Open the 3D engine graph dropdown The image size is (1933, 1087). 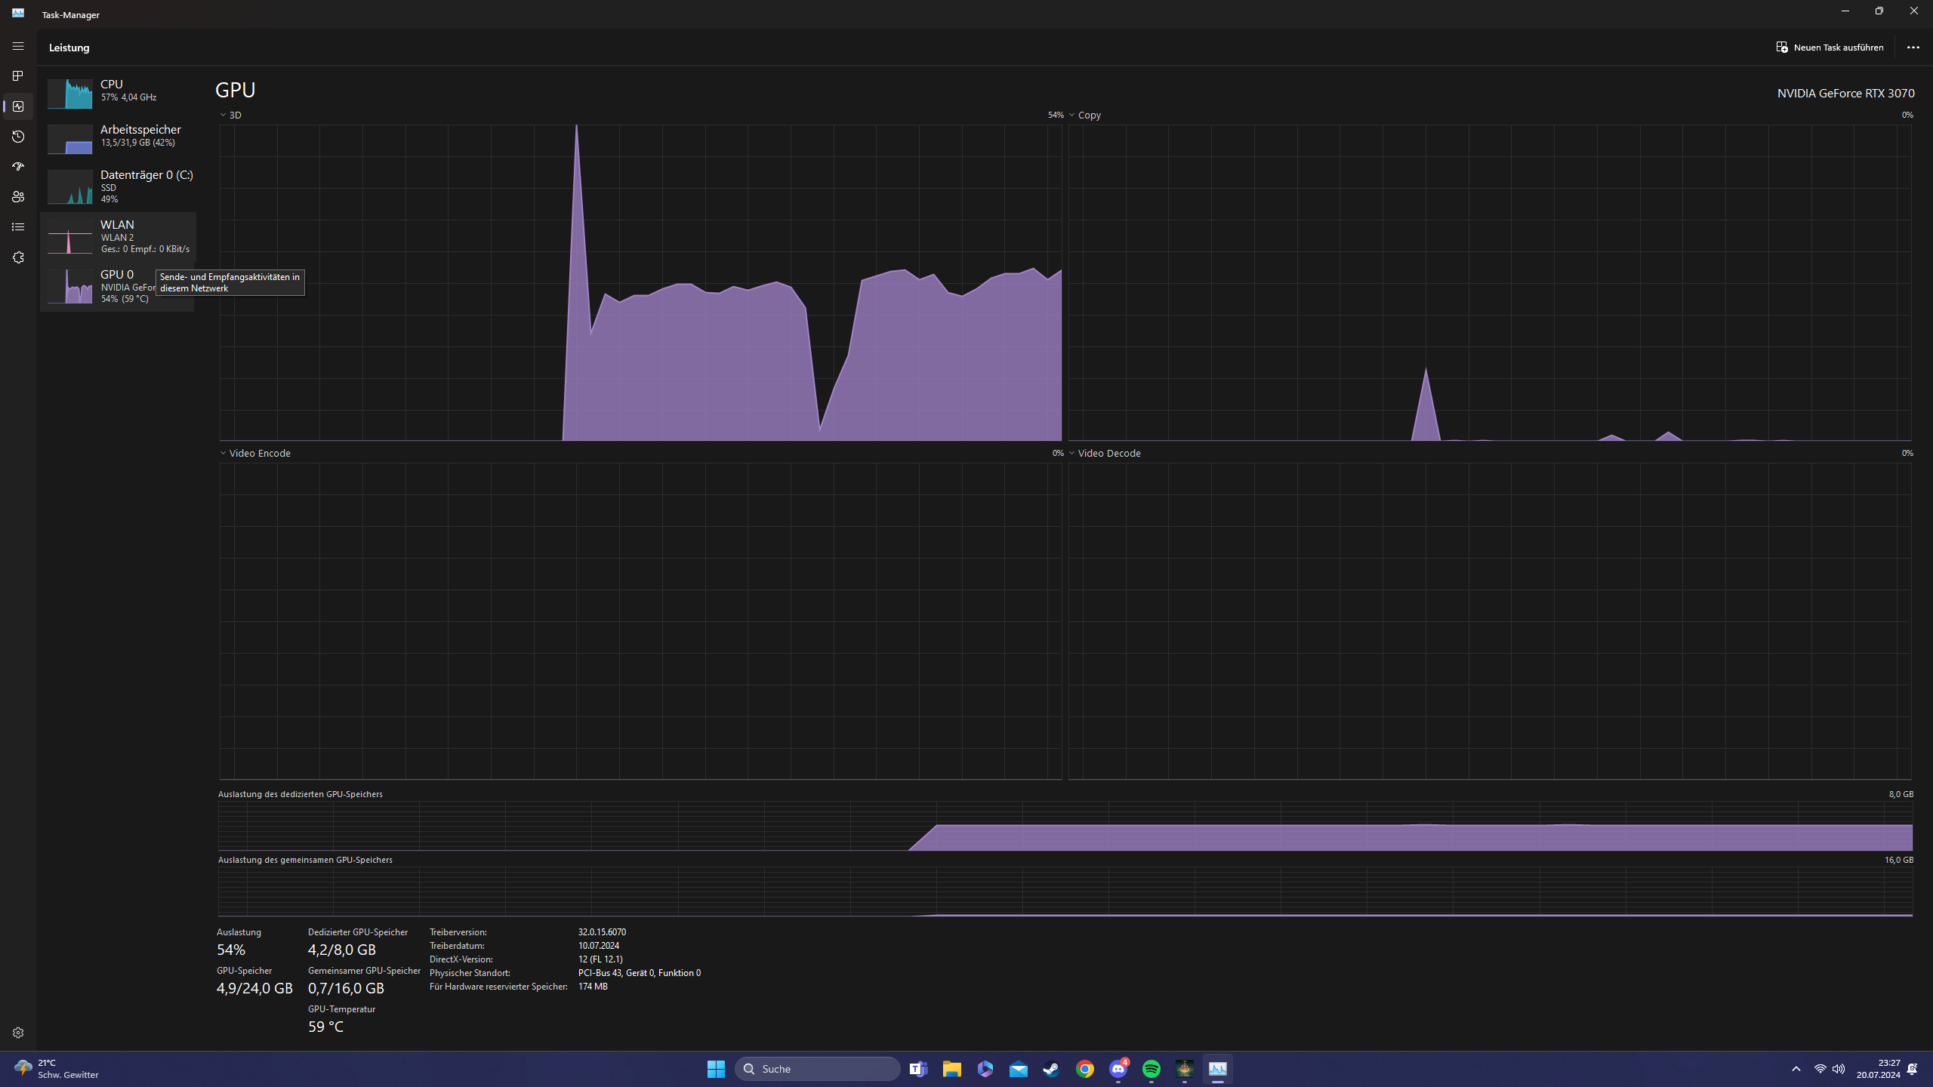[230, 115]
